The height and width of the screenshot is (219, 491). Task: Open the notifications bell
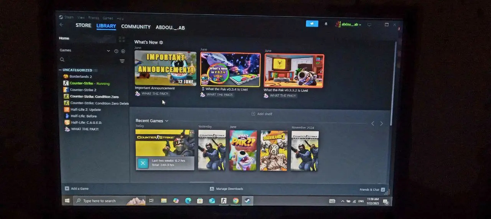(326, 24)
